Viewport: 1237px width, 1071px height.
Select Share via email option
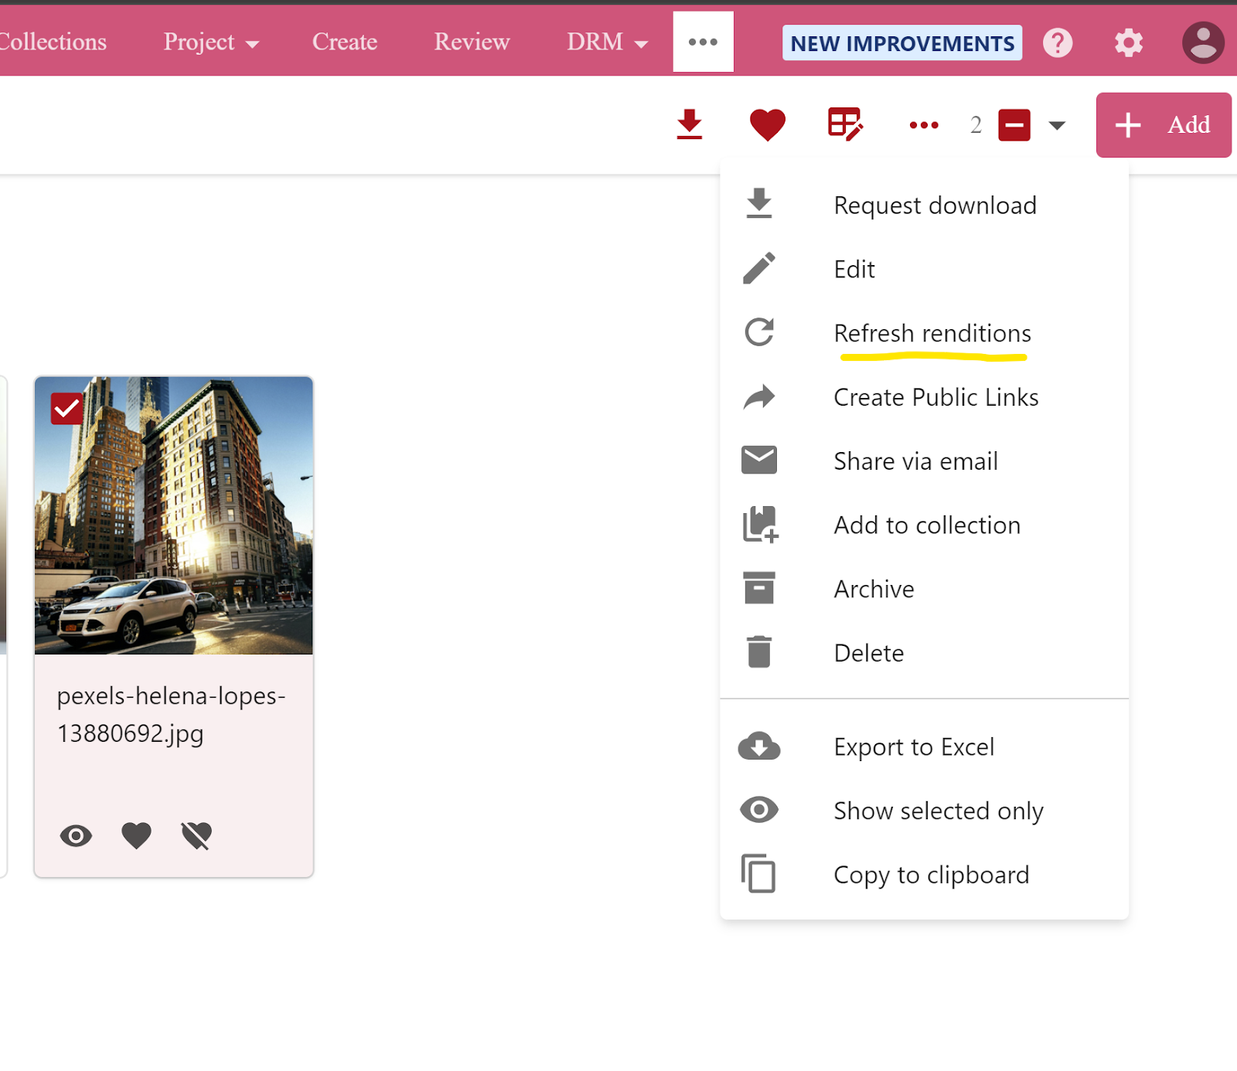(x=924, y=461)
